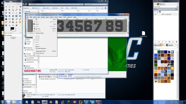The height and width of the screenshot is (104, 186).
Task: Select the Rectangle Select tool
Action: [x=6, y=7]
